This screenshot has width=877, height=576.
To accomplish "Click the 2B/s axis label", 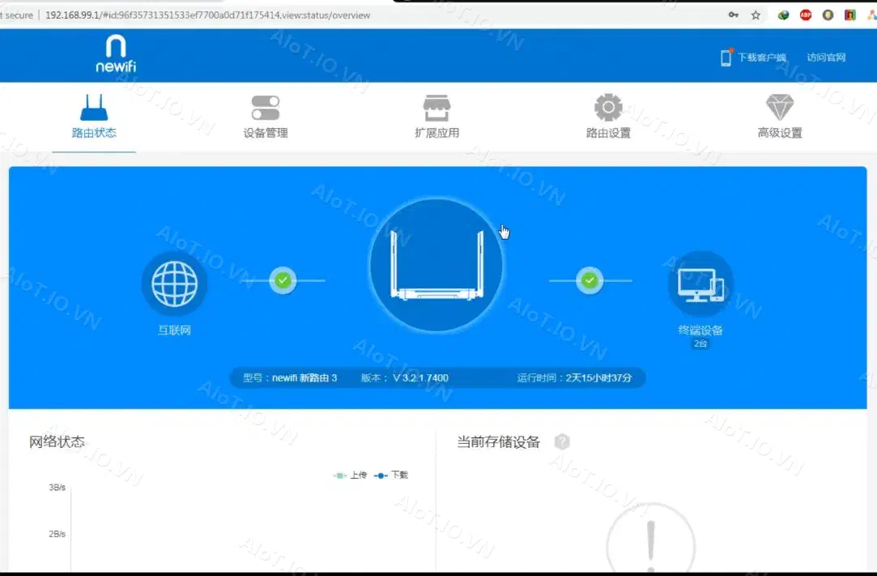I will pyautogui.click(x=57, y=534).
